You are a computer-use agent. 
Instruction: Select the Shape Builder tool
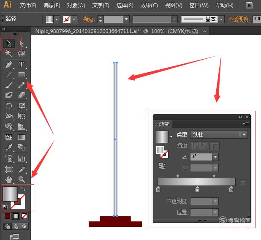[x=8, y=126]
